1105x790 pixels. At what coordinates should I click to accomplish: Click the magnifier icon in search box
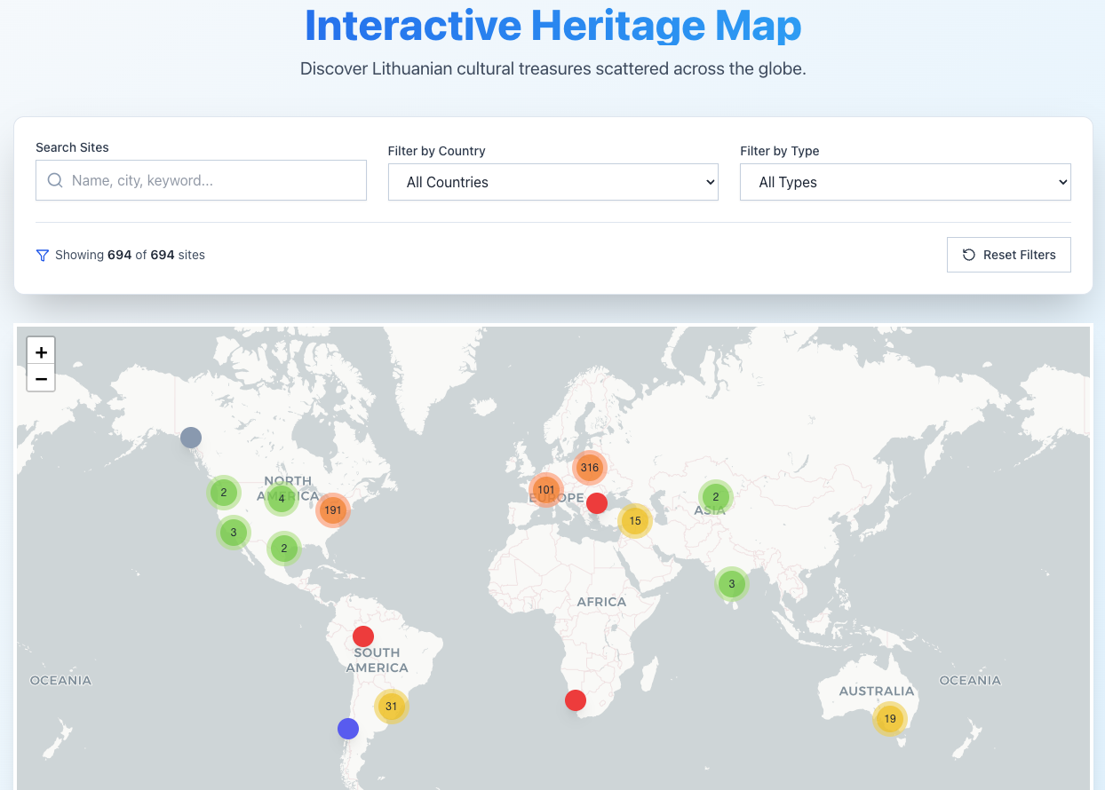(x=55, y=180)
